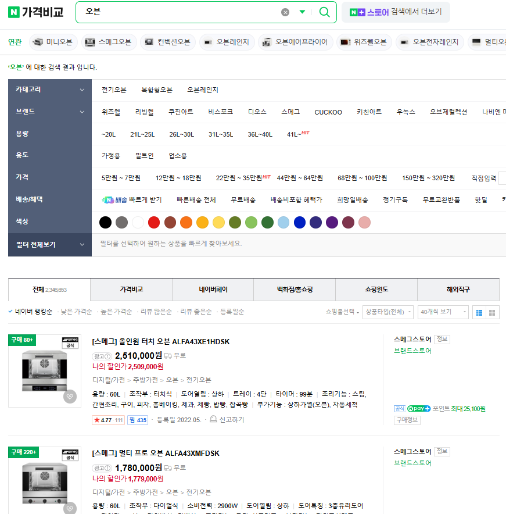The image size is (506, 514).
Task: Filter by CUCKOO brand
Action: (x=328, y=112)
